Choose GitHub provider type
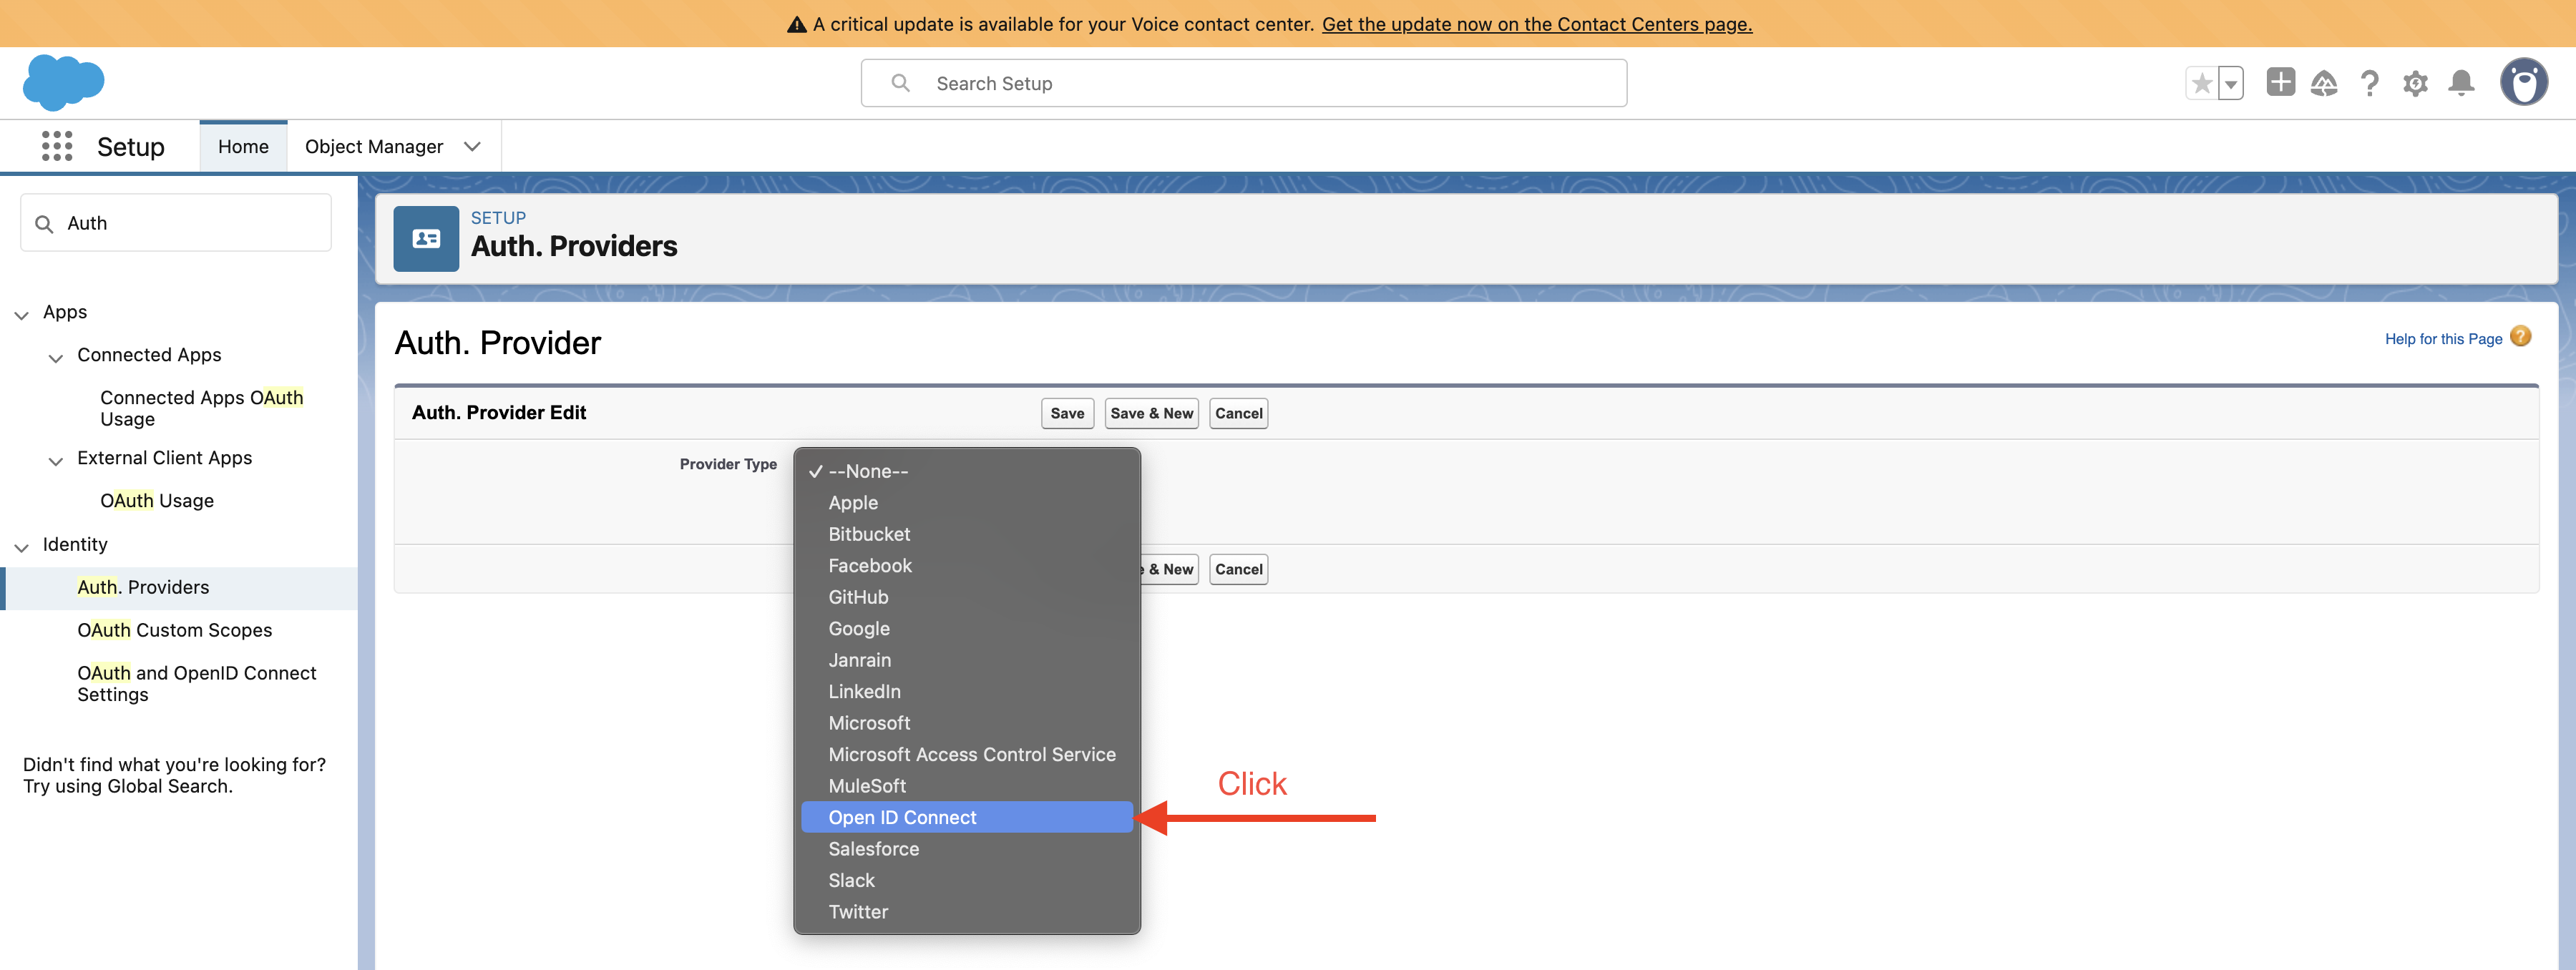 point(967,597)
